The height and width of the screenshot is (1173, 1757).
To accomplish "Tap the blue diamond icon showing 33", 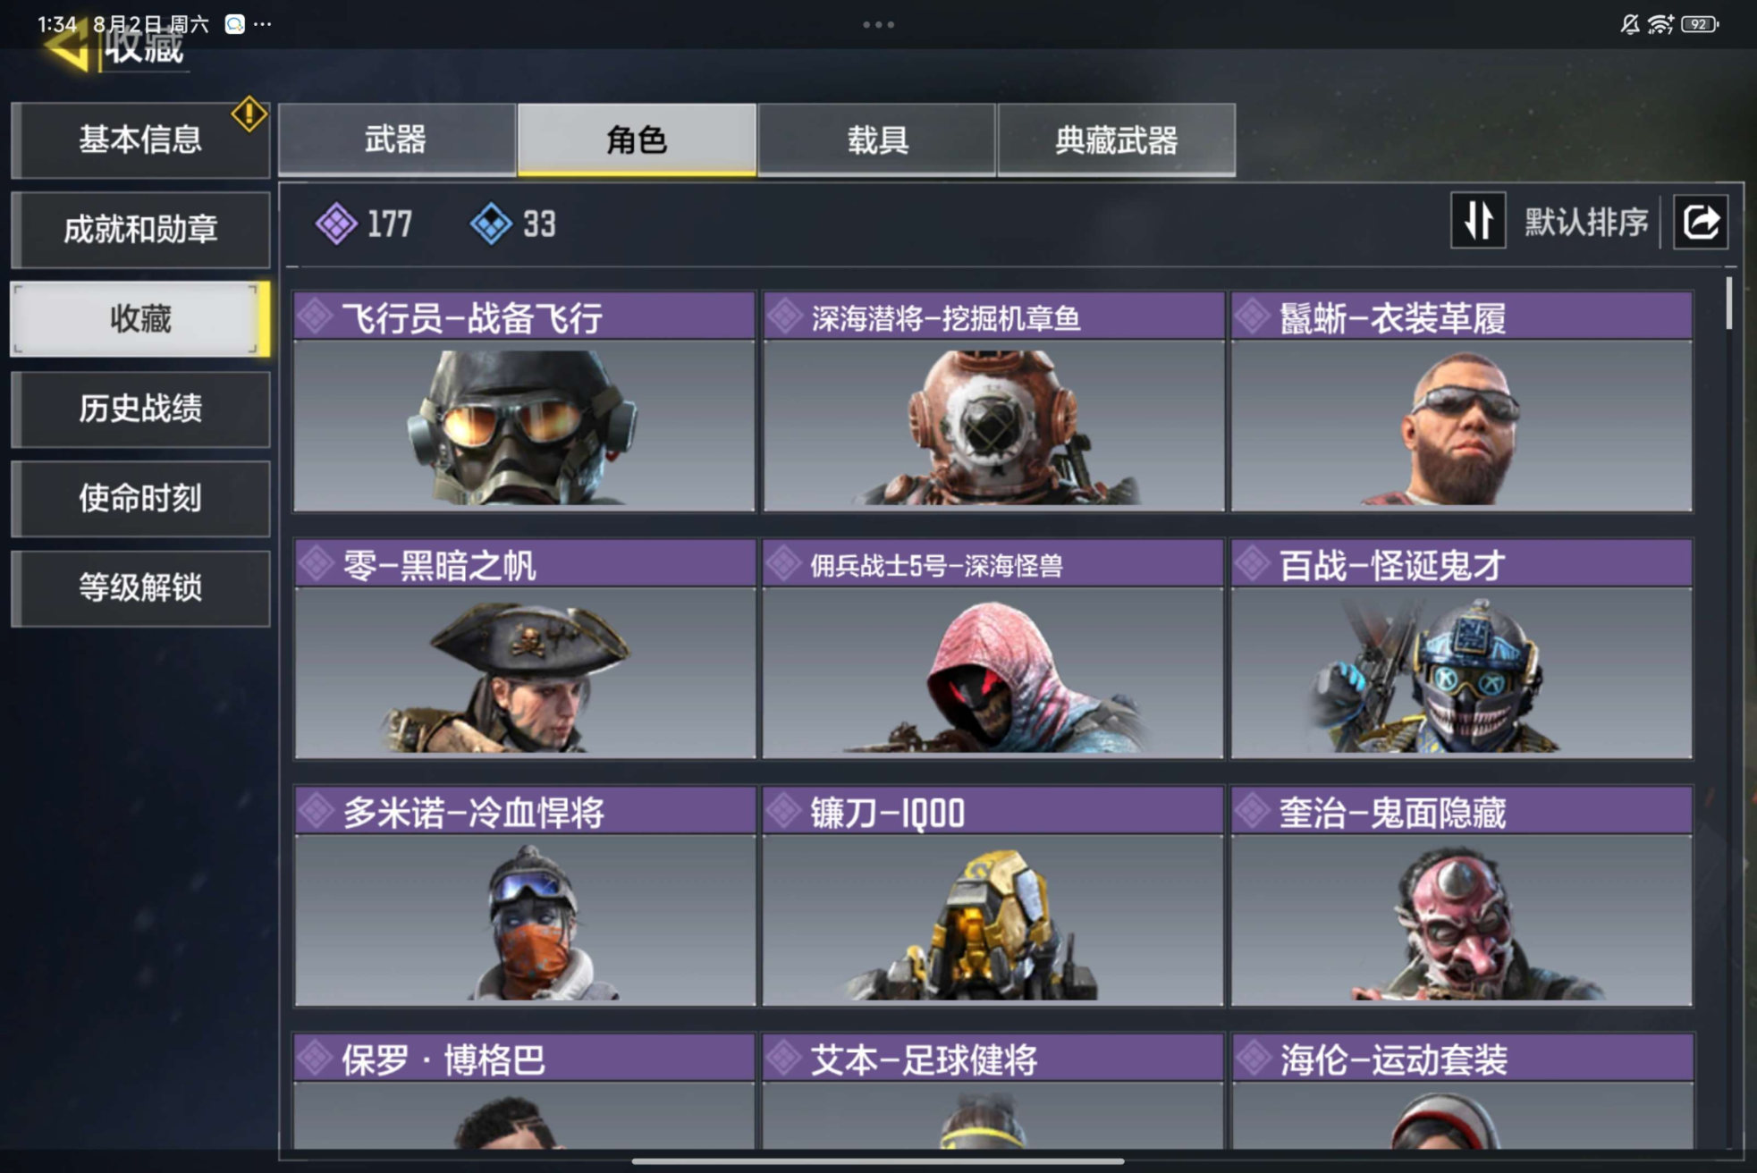I will [491, 223].
